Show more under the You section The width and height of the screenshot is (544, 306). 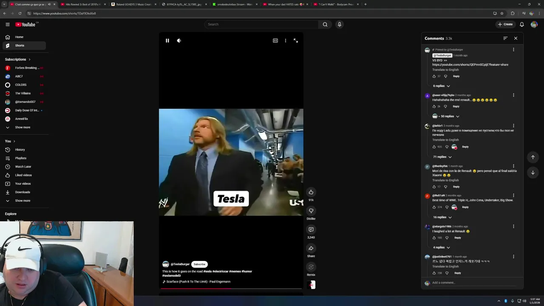click(24, 201)
